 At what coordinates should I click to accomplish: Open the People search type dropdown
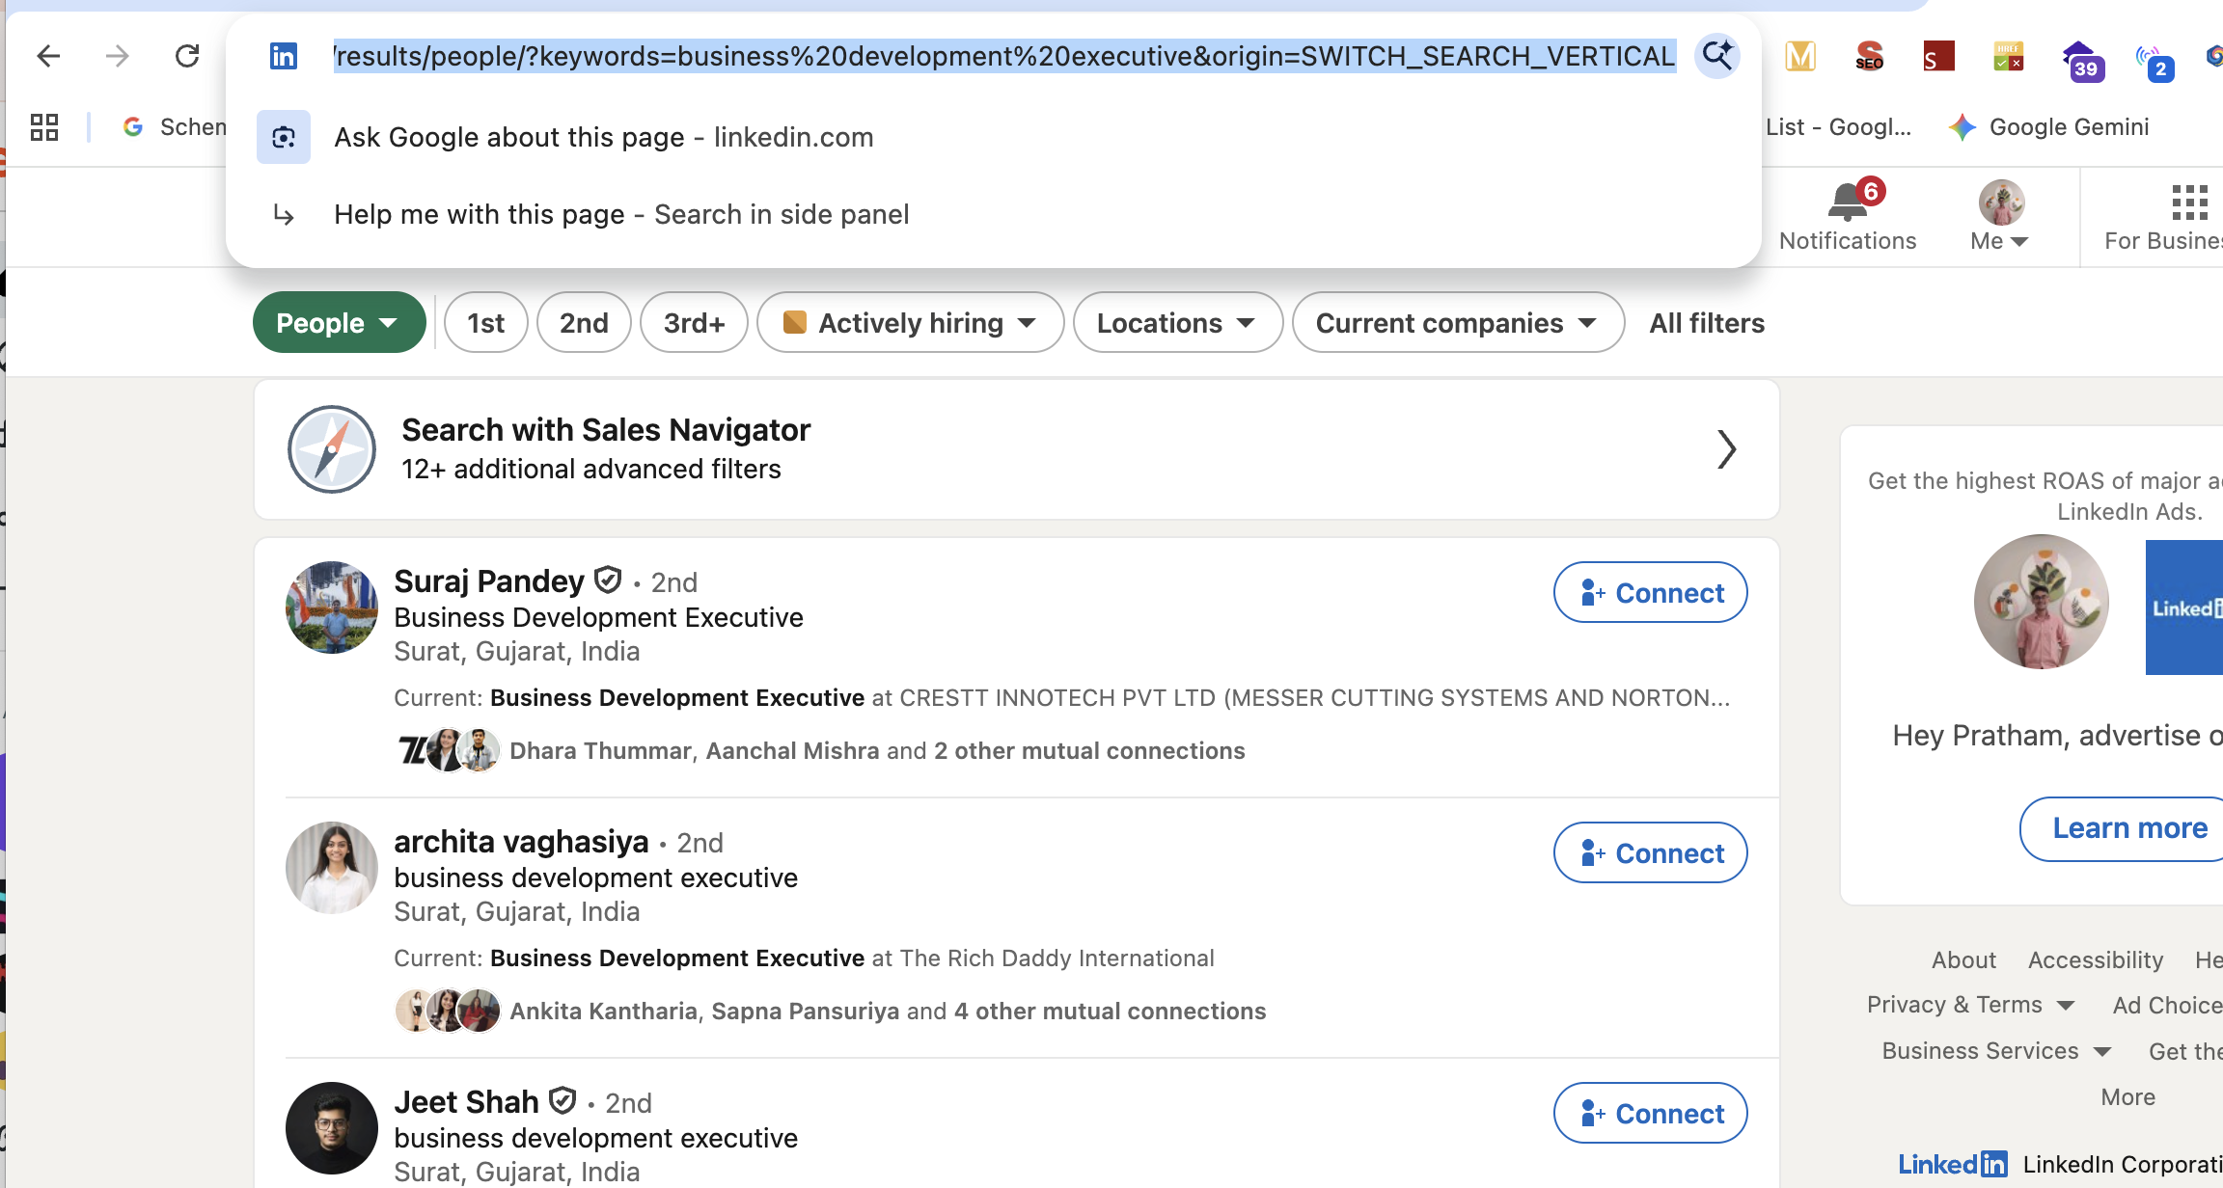point(339,323)
